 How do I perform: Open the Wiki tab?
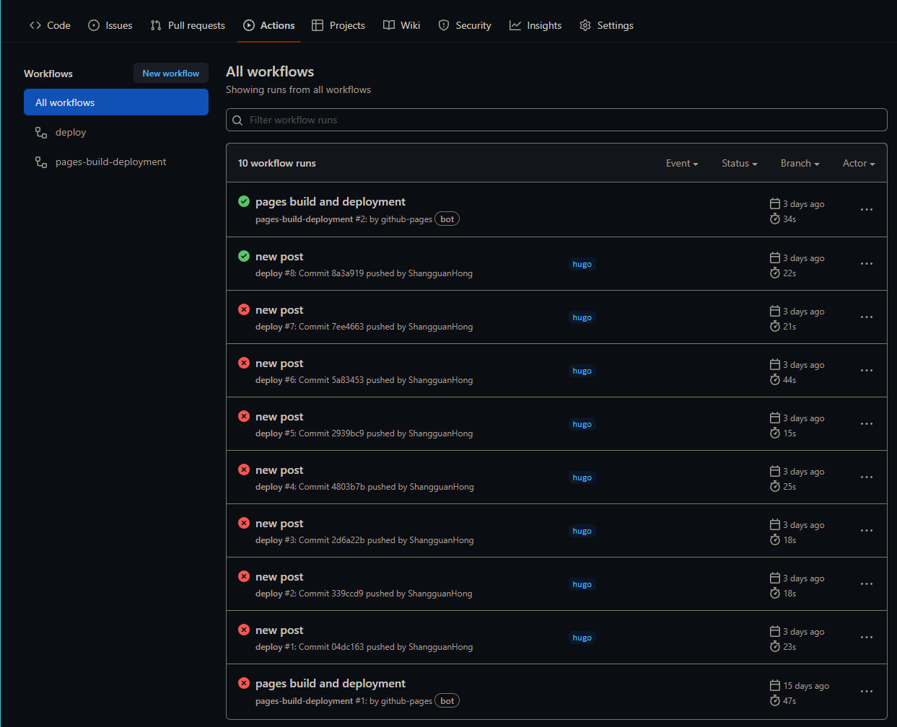(402, 25)
